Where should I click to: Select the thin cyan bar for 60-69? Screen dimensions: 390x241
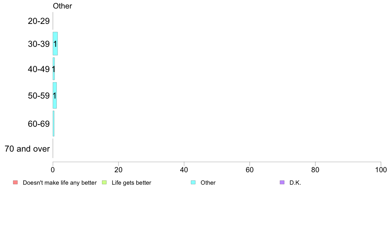[54, 123]
